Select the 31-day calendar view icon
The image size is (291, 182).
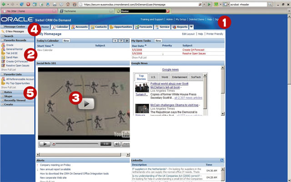(127, 40)
